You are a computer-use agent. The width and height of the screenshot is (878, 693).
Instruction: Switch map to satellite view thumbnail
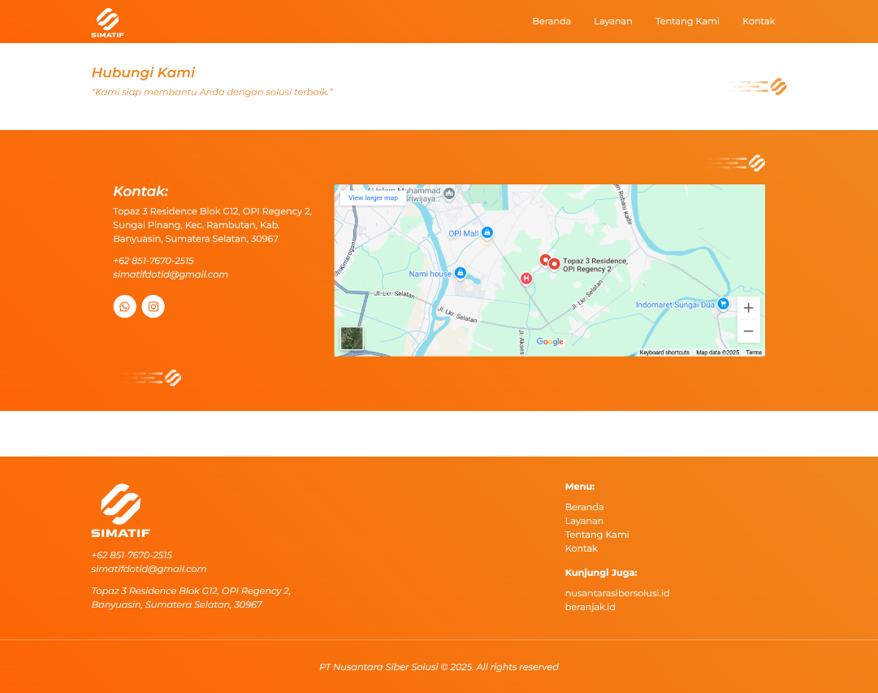click(x=352, y=338)
